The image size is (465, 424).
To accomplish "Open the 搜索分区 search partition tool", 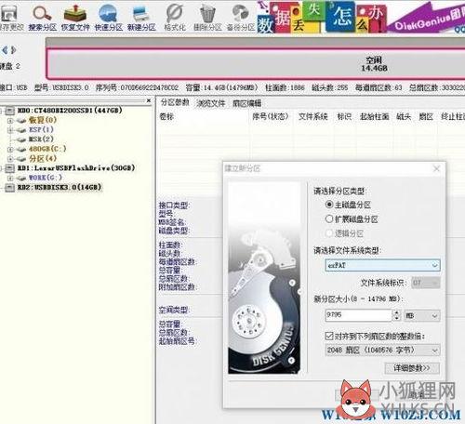I will pyautogui.click(x=42, y=18).
